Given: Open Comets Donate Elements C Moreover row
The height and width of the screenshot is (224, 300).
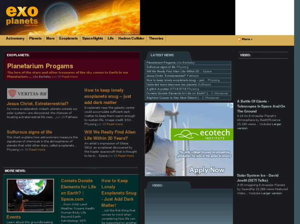Looking at the screenshot, I should tap(188, 93).
